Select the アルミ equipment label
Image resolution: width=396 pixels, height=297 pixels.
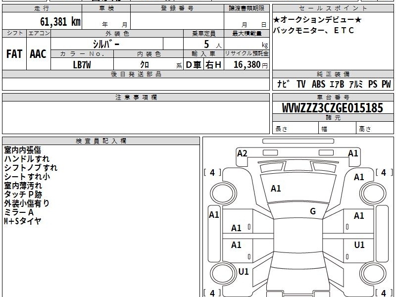click(x=356, y=84)
